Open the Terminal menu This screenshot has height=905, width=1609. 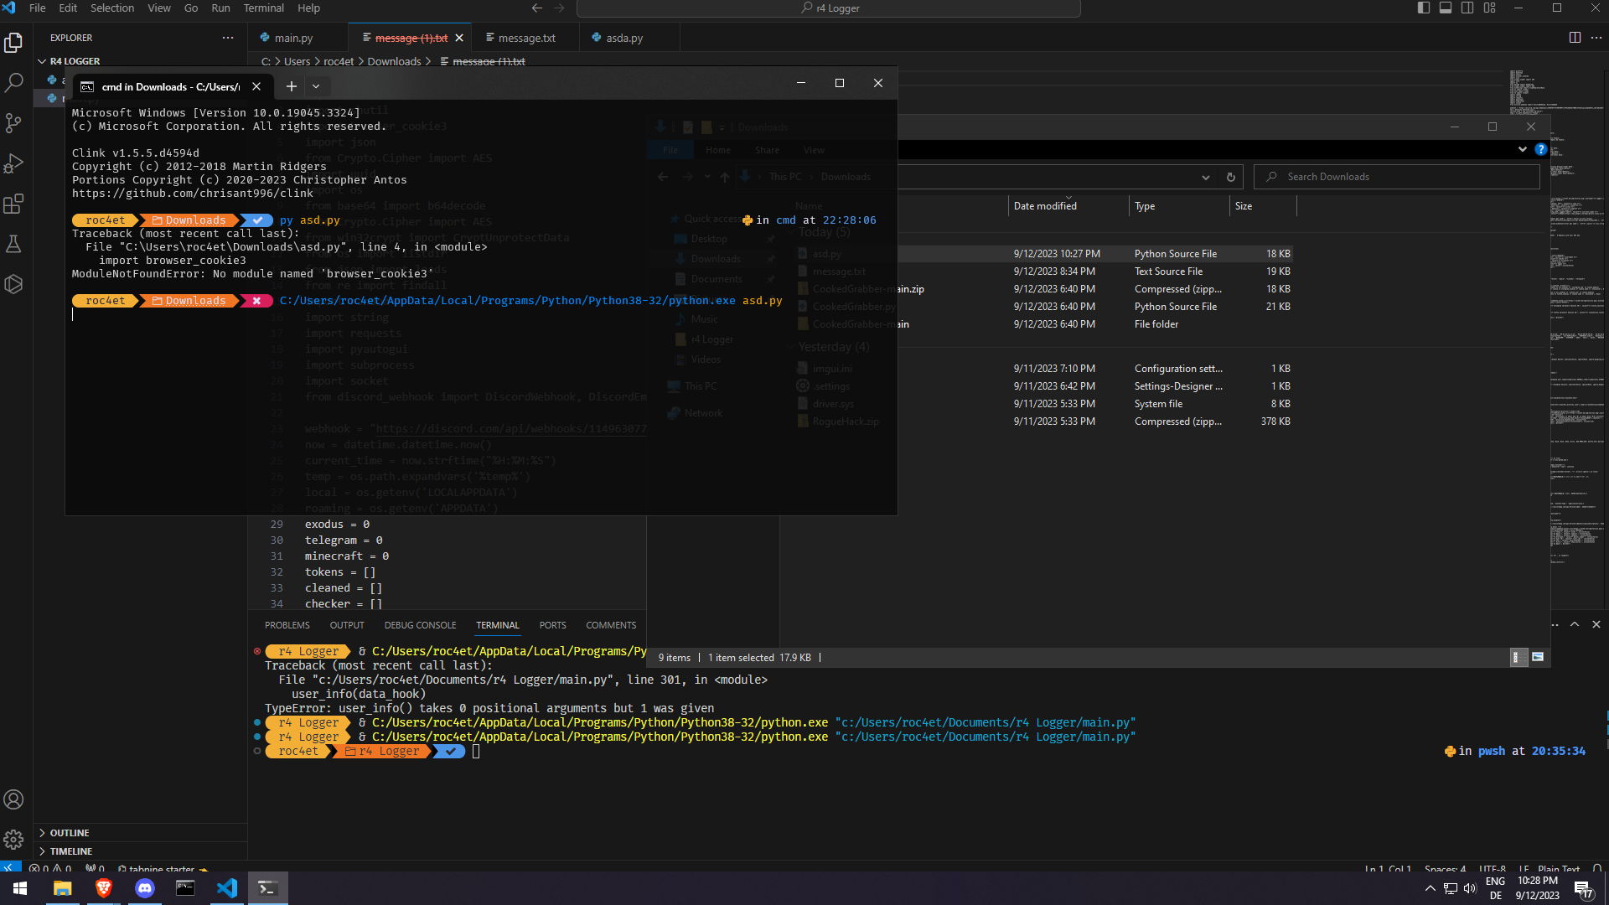click(263, 8)
